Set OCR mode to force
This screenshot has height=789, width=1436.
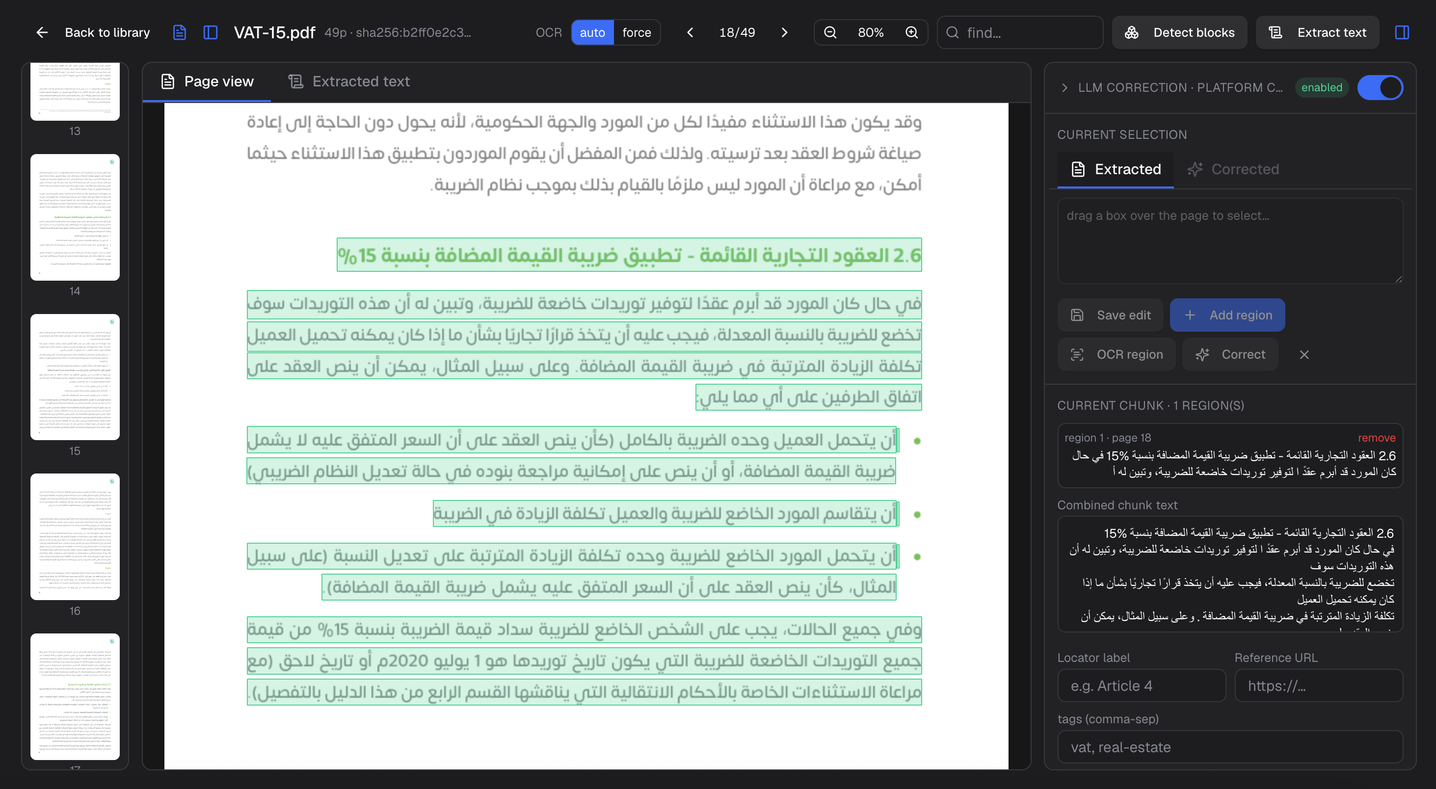[637, 32]
